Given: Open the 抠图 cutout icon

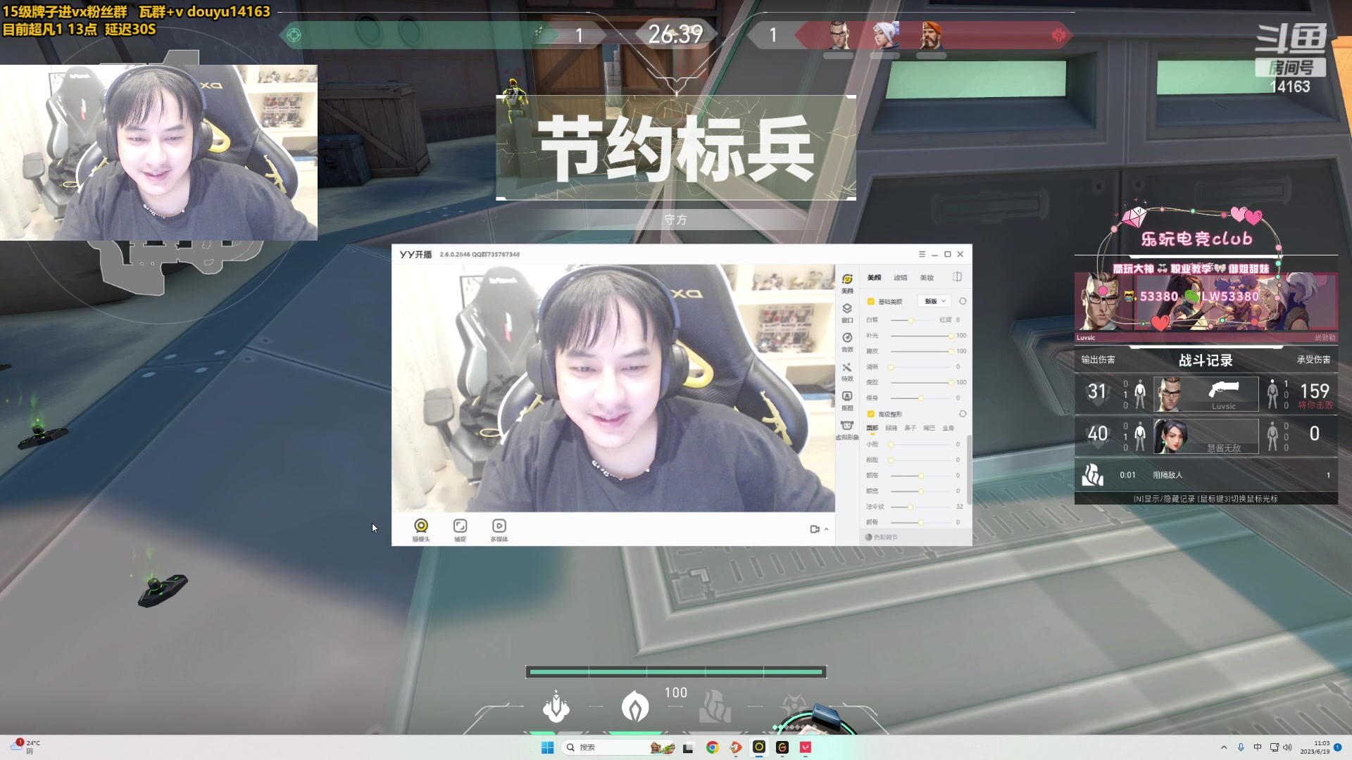Looking at the screenshot, I should [847, 400].
